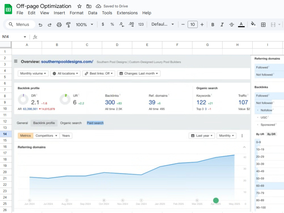This screenshot has width=284, height=213.
Task: Open the Tools menu
Action: coord(107,13)
